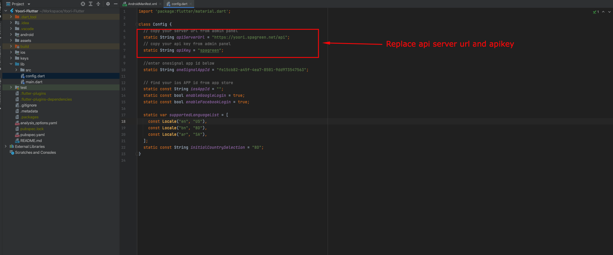
Task: Click the fold marker at closing brace line 23
Action: 137,154
